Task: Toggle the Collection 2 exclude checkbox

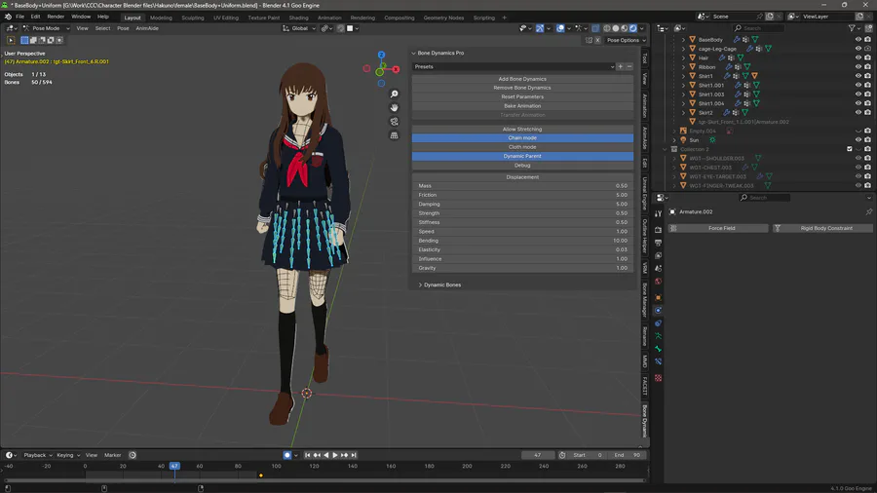Action: click(x=850, y=149)
